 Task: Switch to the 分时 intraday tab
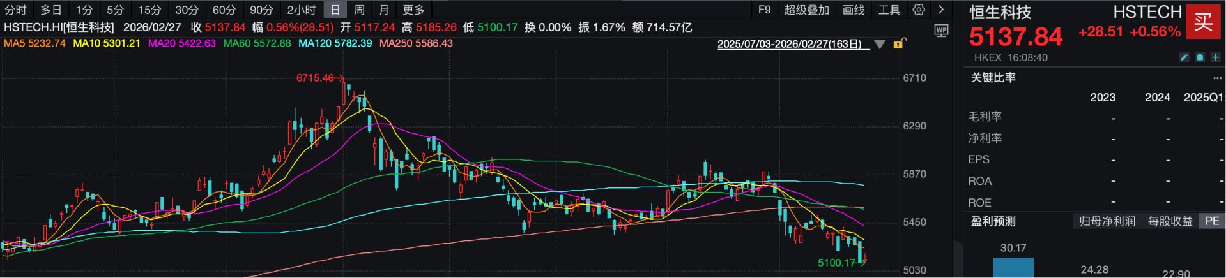pos(16,10)
